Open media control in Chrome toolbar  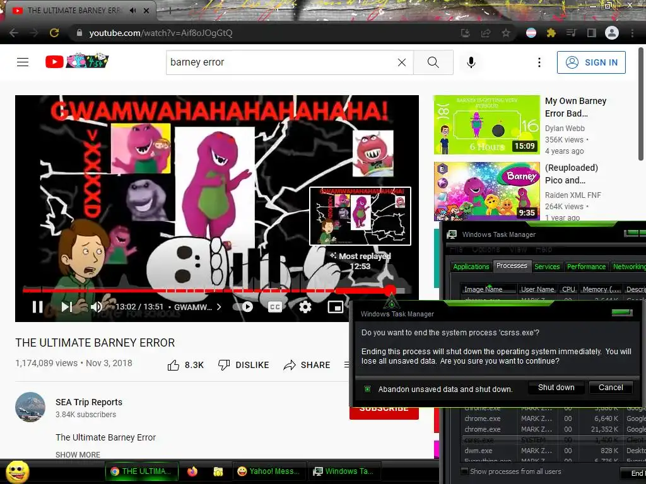tap(571, 33)
